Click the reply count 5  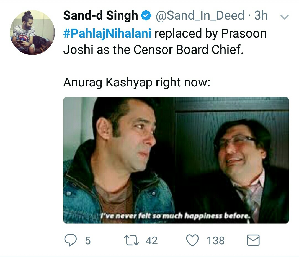[87, 240]
